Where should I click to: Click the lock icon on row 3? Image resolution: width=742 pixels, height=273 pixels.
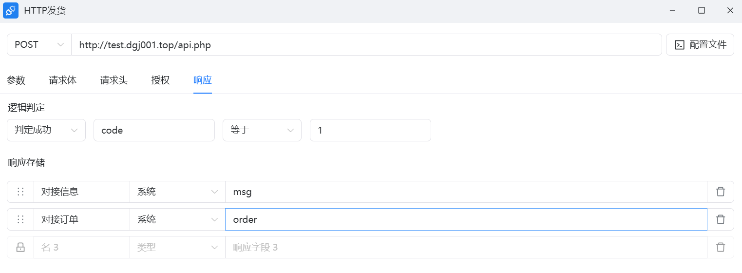(x=20, y=247)
